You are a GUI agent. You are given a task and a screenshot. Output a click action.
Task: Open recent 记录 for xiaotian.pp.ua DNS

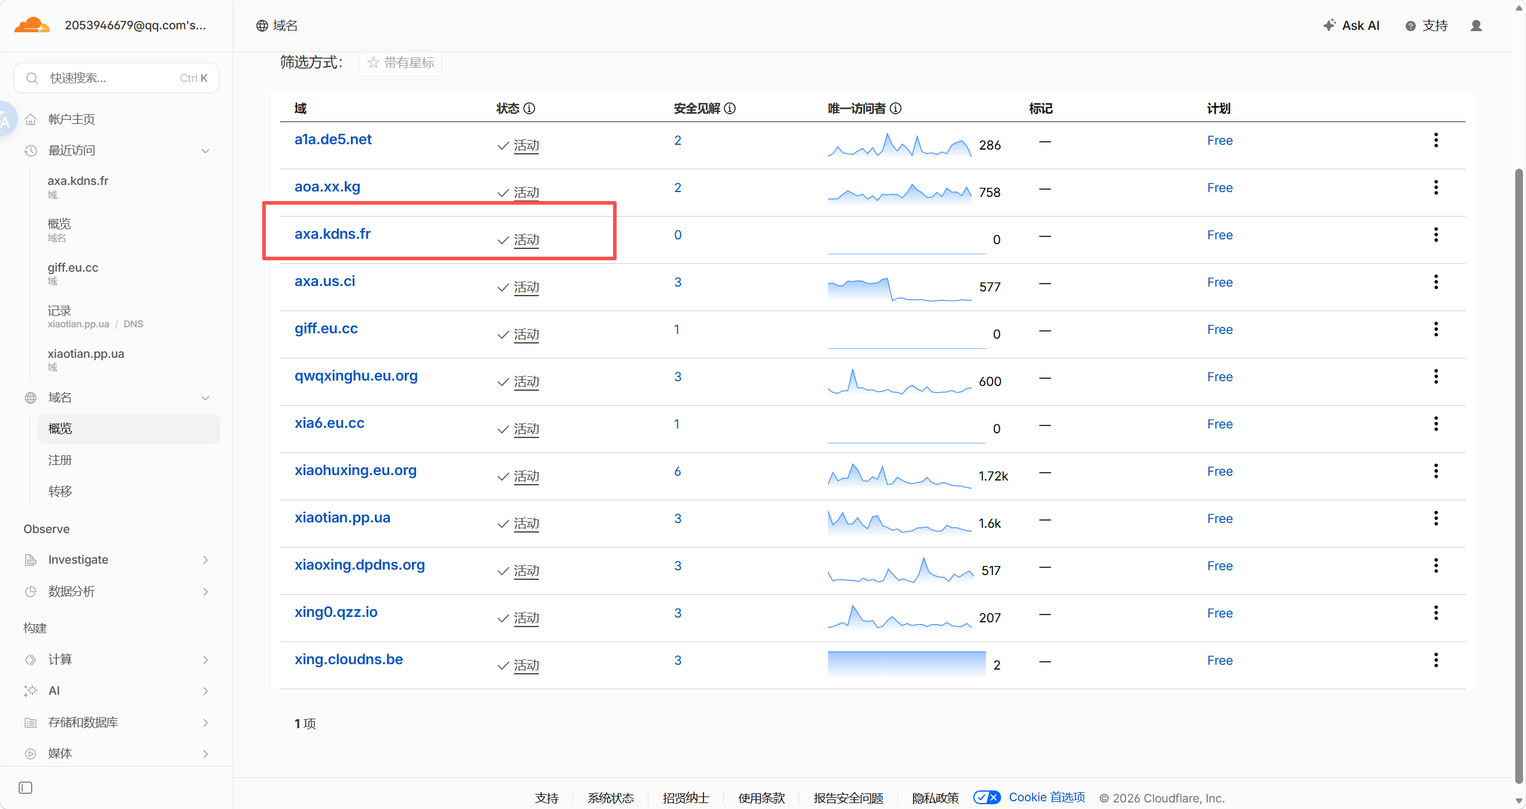point(95,317)
